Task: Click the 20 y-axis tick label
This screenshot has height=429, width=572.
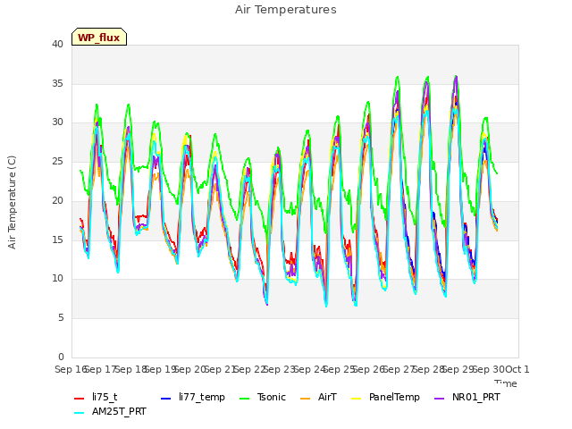Action: 57,200
